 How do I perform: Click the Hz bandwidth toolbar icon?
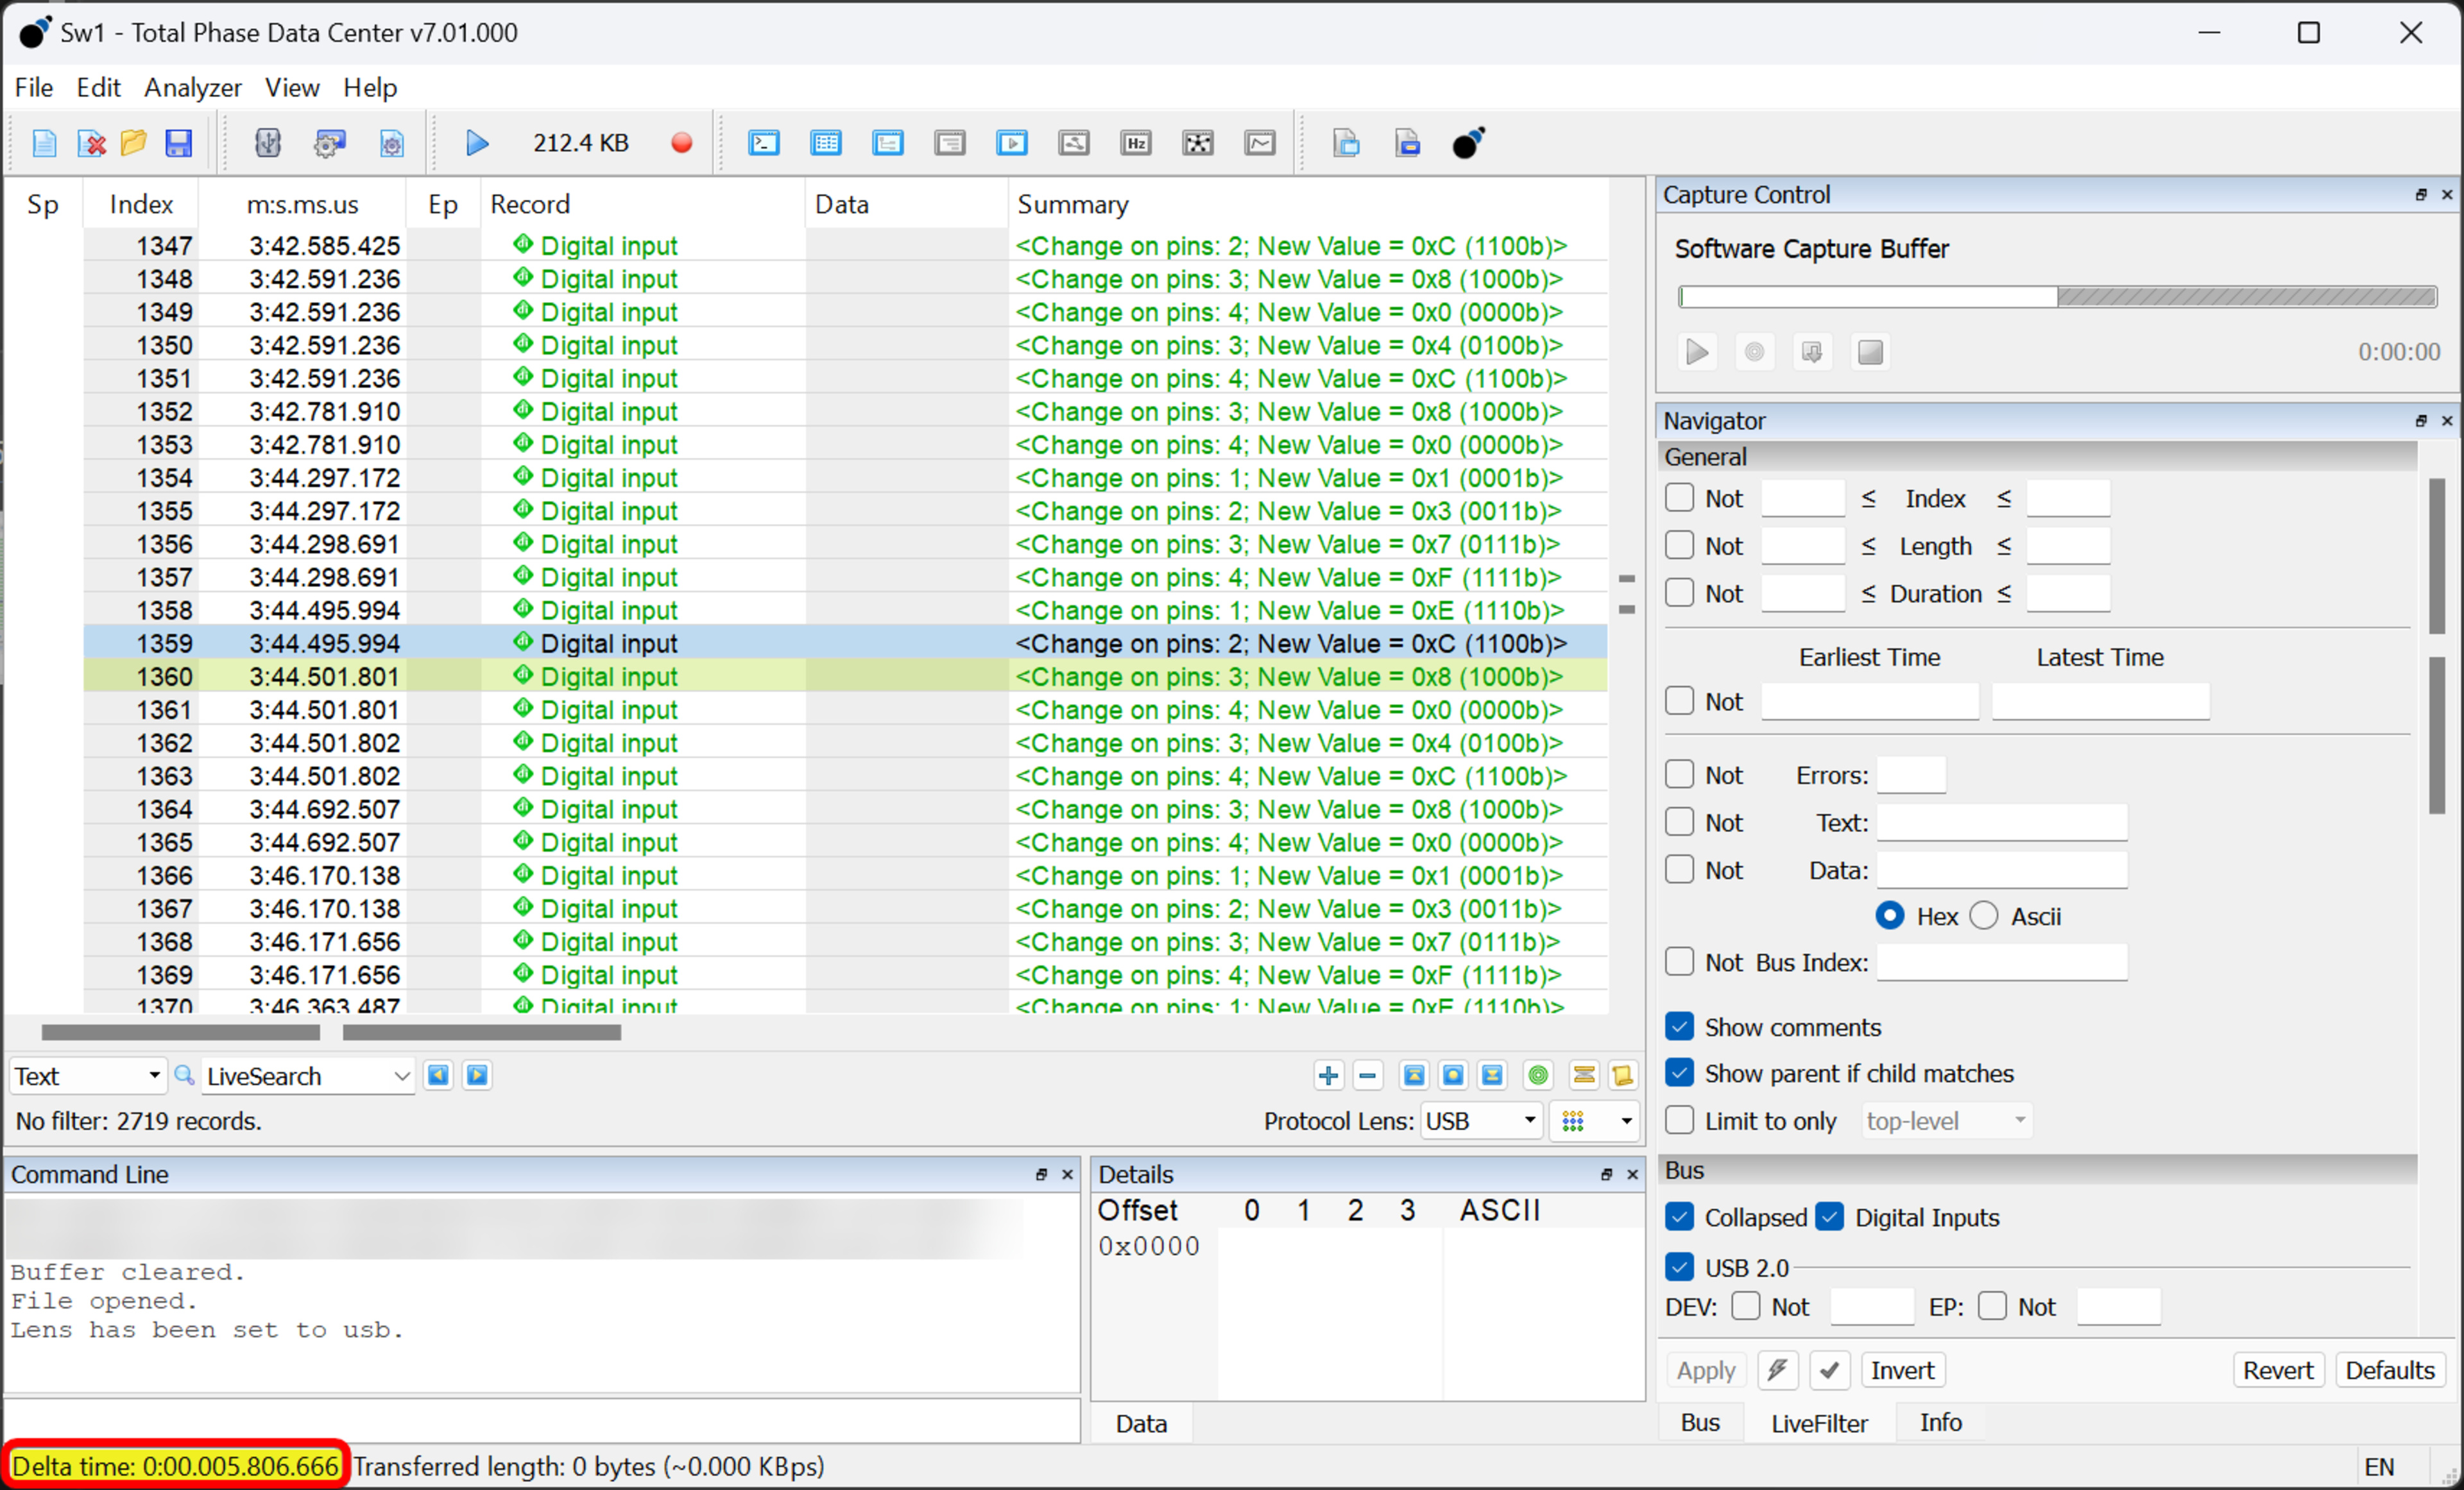(1136, 143)
